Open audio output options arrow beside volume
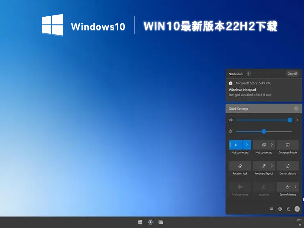The width and height of the screenshot is (304, 228). click(x=297, y=120)
